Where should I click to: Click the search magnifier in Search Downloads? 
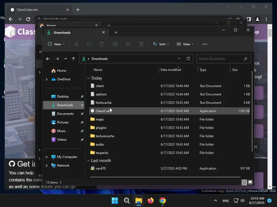[245, 59]
